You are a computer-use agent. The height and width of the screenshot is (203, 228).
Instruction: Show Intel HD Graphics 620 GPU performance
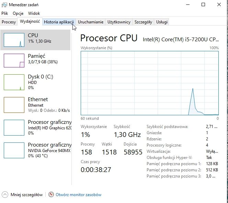click(35, 128)
